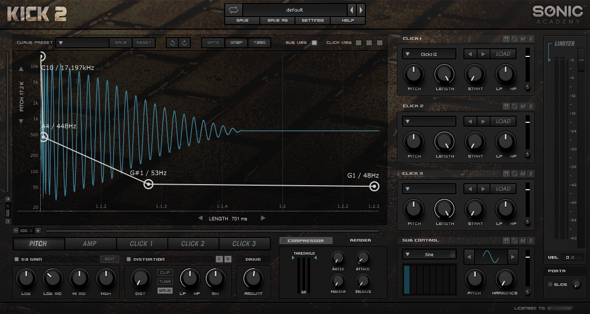590x314 pixels.
Task: Open the Click 1 sample dropdown showing Clicks 12
Action: click(429, 54)
